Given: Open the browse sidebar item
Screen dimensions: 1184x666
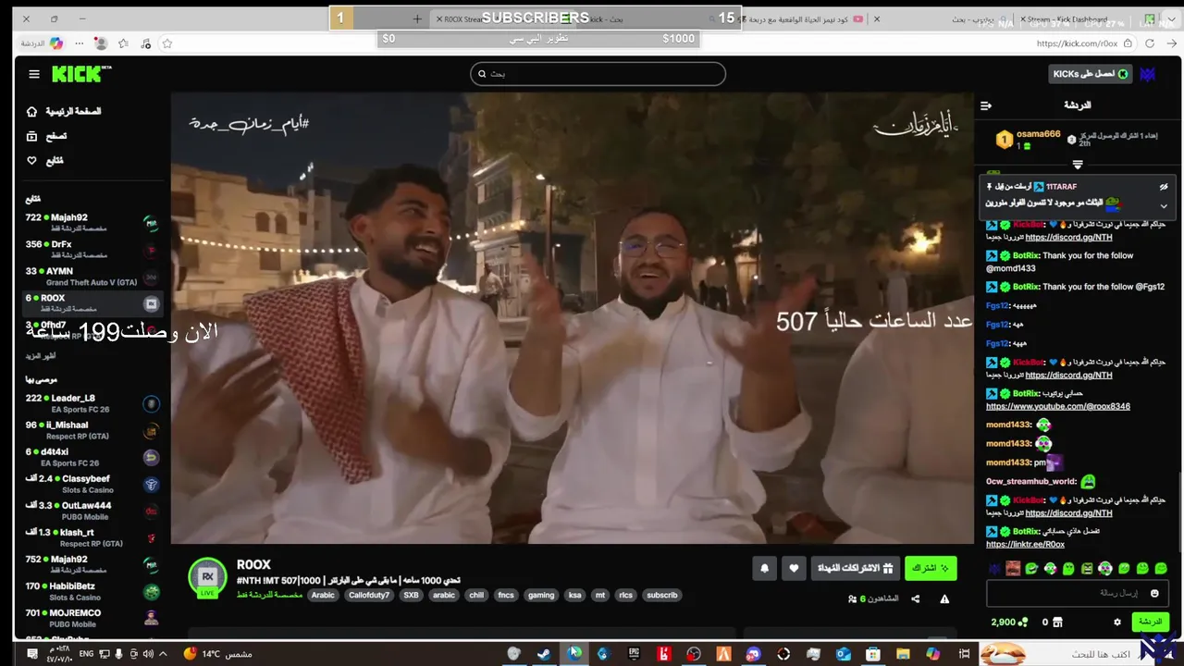Looking at the screenshot, I should click(x=46, y=136).
